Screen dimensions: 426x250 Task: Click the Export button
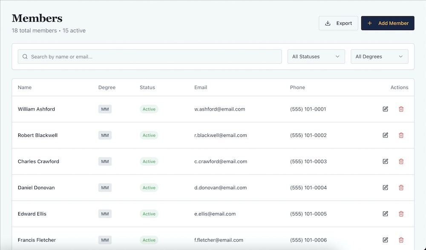click(338, 23)
